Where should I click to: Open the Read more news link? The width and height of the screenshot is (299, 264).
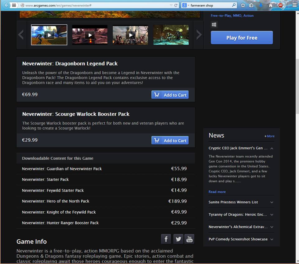[217, 192]
